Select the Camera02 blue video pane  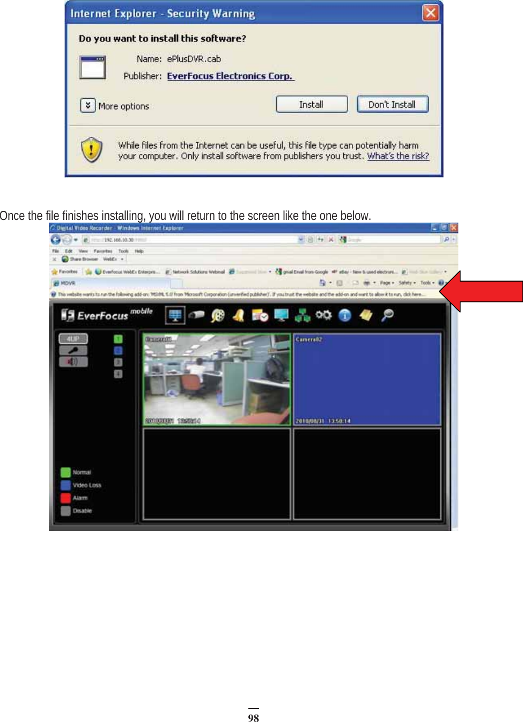click(367, 380)
